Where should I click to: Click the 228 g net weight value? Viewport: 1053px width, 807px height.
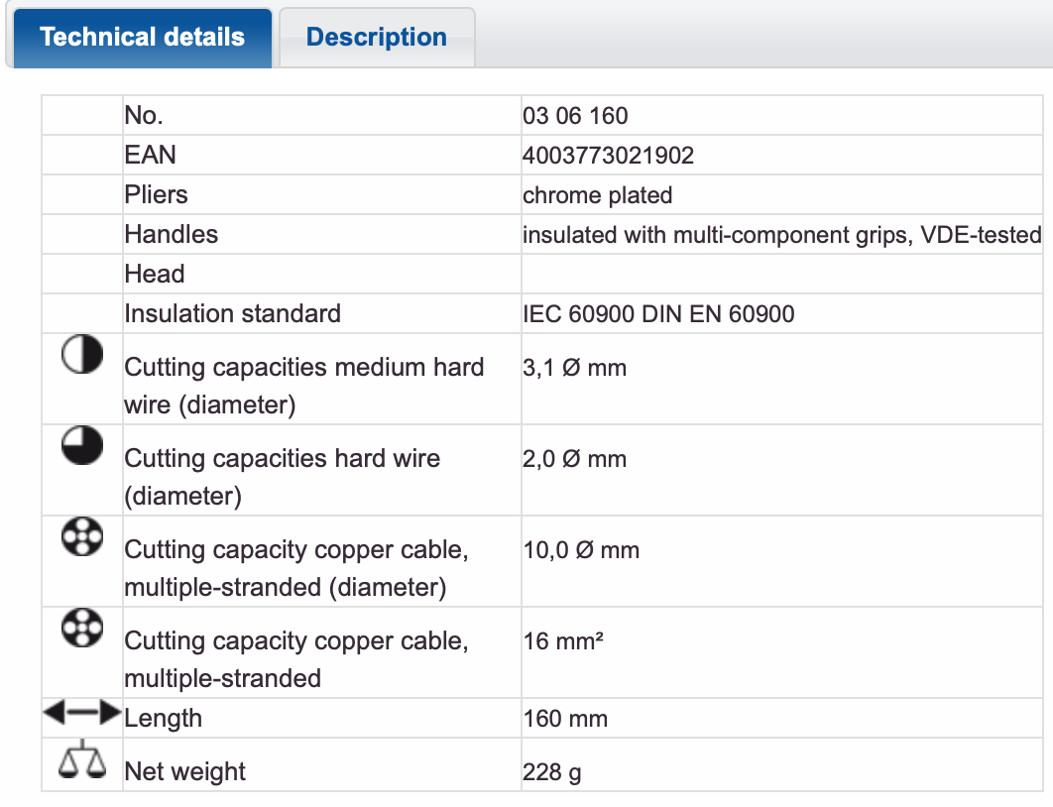click(x=551, y=772)
